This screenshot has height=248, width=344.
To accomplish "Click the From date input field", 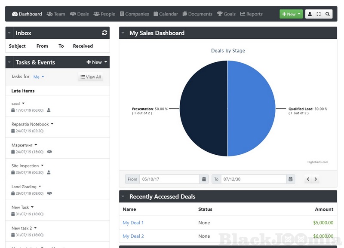I will [169, 179].
